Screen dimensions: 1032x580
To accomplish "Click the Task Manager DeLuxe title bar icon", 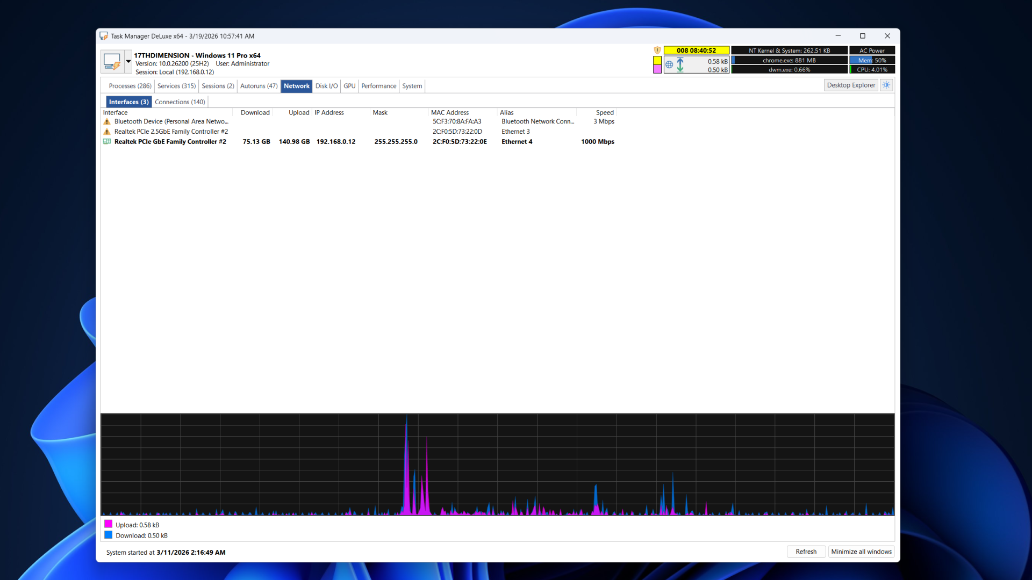I will (104, 36).
